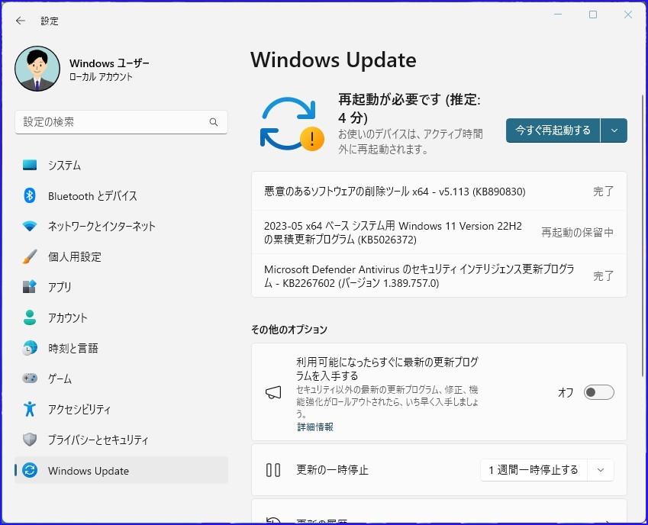Select アカウント in the sidebar
The width and height of the screenshot is (648, 525).
coord(121,317)
